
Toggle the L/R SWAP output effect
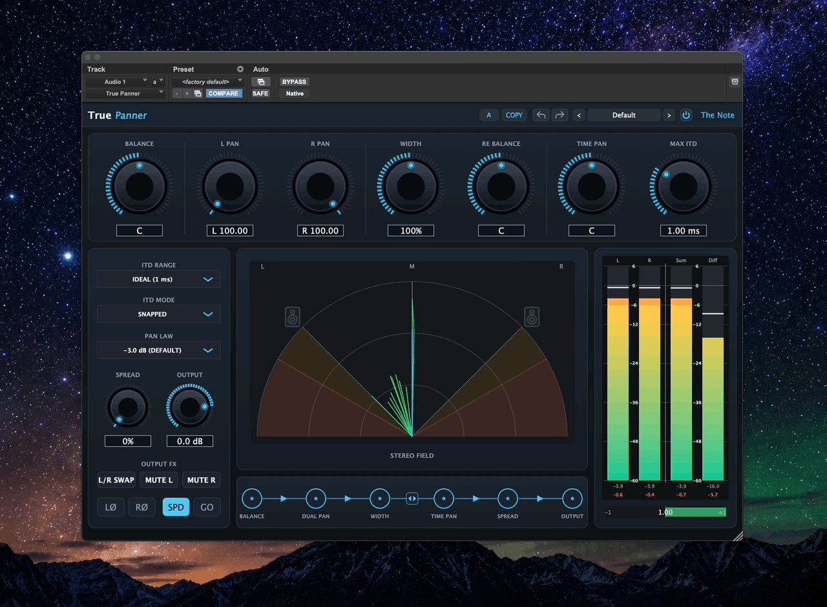116,480
